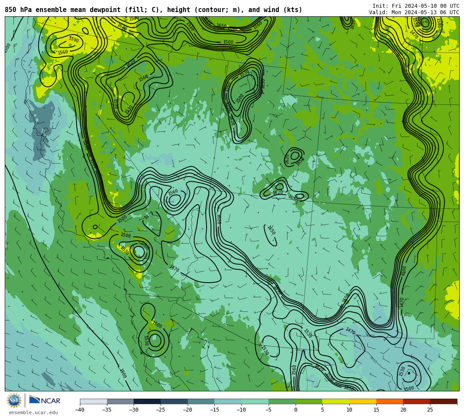The image size is (464, 418).
Task: Click the positive 10 colorbar tick label
Action: (349, 410)
